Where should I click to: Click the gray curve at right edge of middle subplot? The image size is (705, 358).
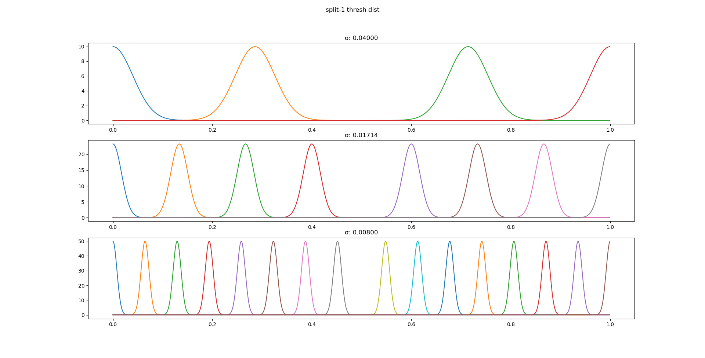coord(610,144)
